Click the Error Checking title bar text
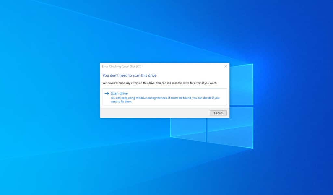The width and height of the screenshot is (333, 195). pos(114,66)
